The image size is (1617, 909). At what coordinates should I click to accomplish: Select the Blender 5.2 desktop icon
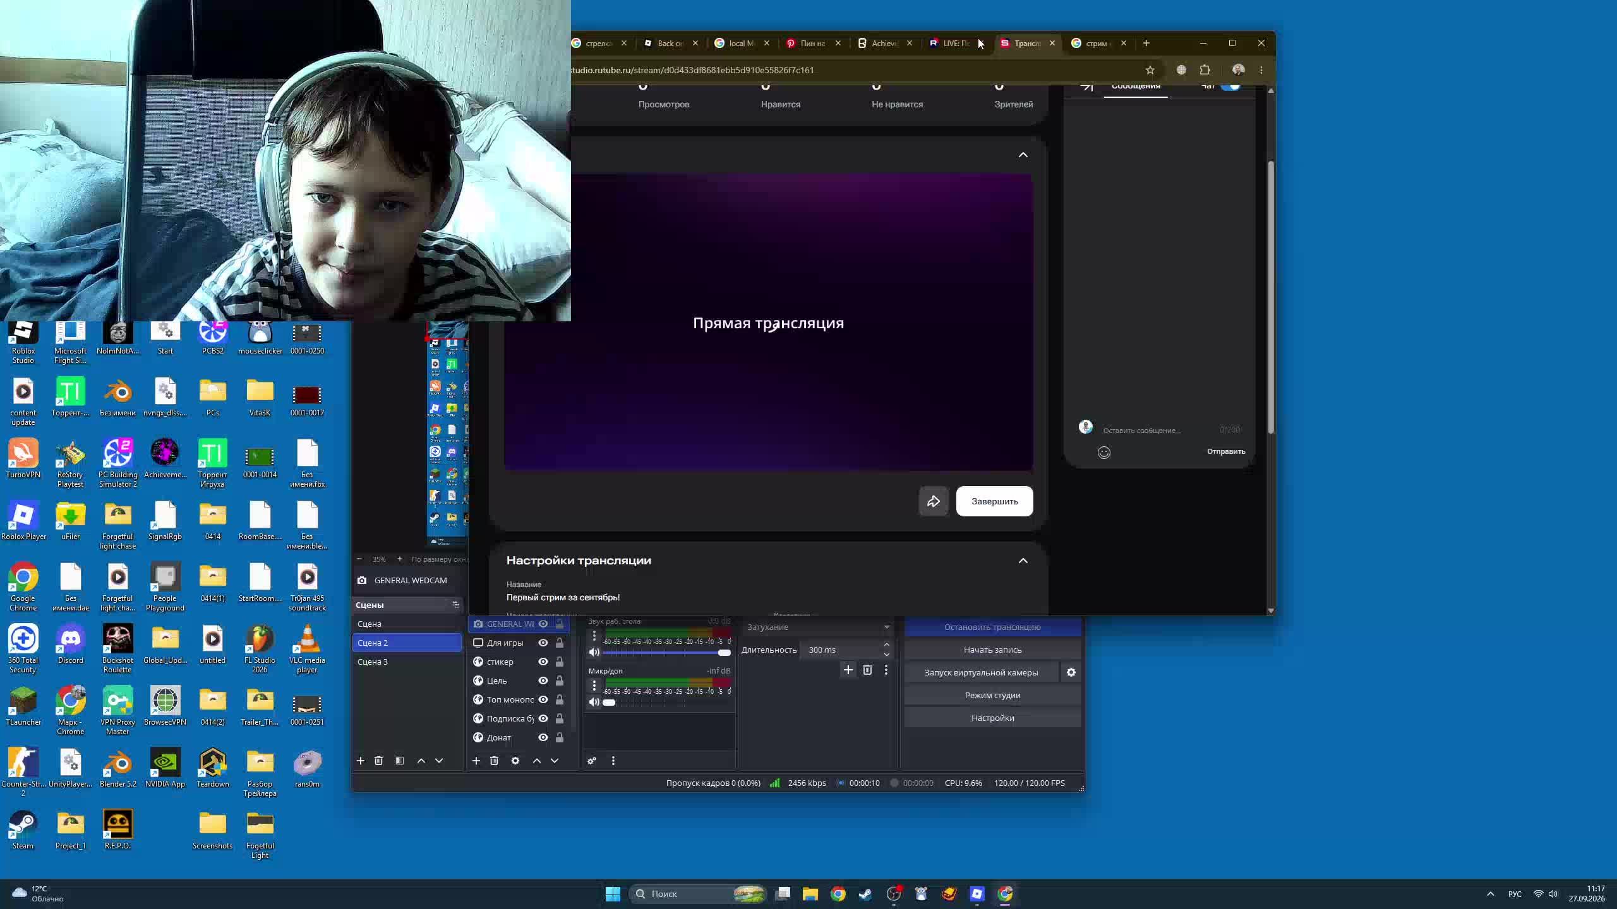pyautogui.click(x=118, y=768)
